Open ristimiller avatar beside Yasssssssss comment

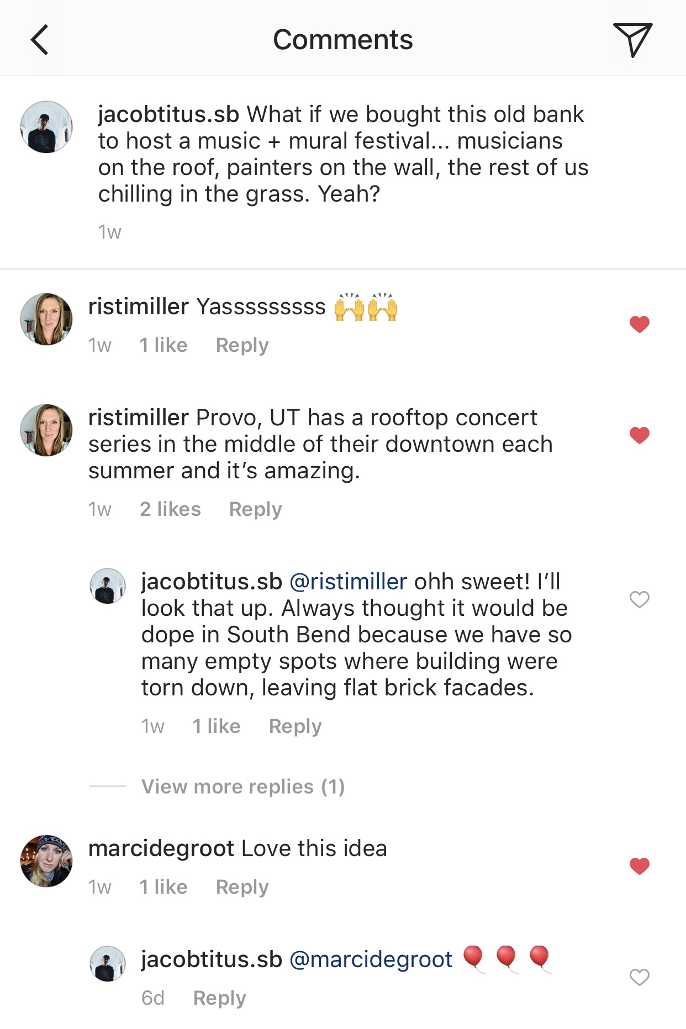click(x=46, y=319)
